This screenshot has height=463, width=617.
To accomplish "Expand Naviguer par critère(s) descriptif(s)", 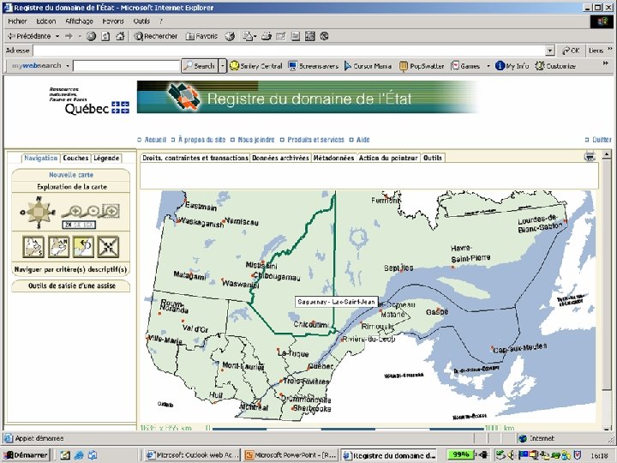I will 71,270.
